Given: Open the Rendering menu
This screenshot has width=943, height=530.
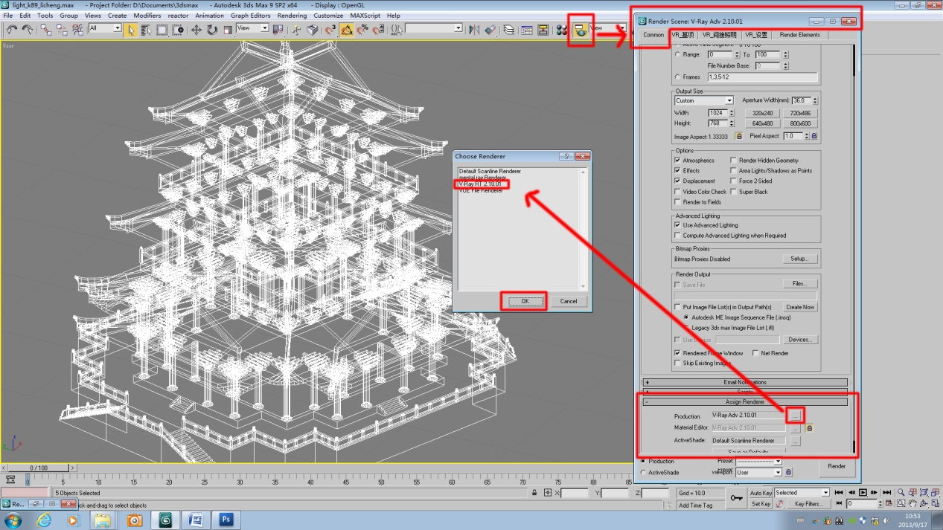Looking at the screenshot, I should coord(292,15).
